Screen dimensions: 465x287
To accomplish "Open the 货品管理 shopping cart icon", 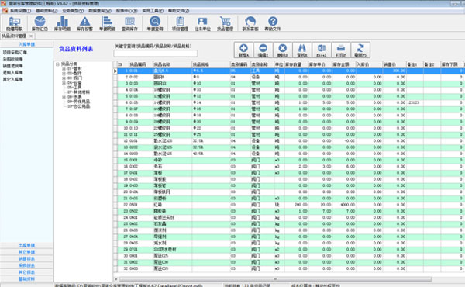I will coord(225,24).
